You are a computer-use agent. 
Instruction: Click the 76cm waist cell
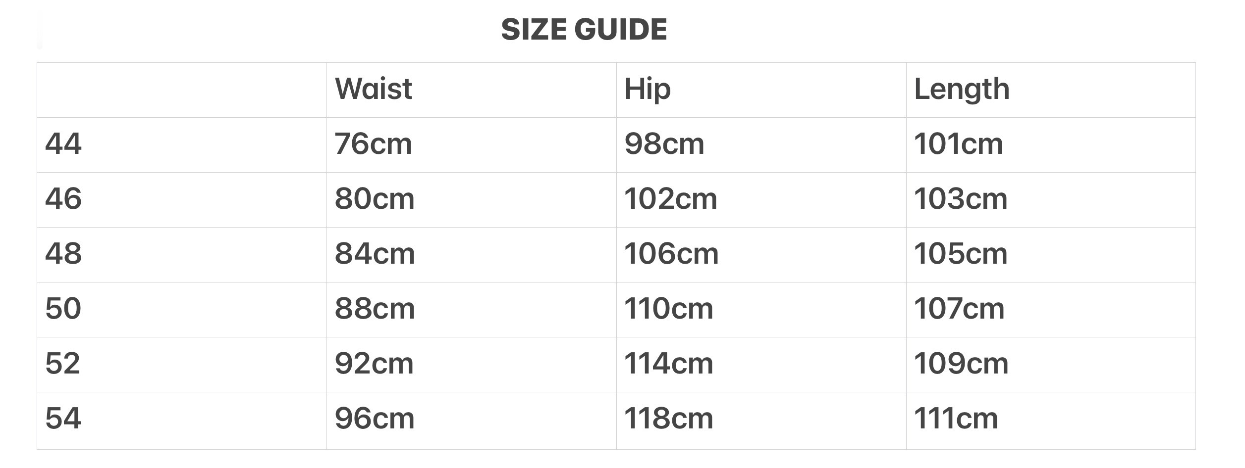(x=373, y=144)
